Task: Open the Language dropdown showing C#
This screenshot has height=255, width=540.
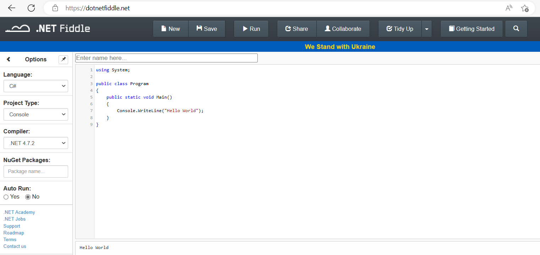Action: pyautogui.click(x=36, y=86)
